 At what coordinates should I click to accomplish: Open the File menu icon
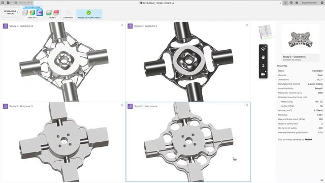[9, 3]
